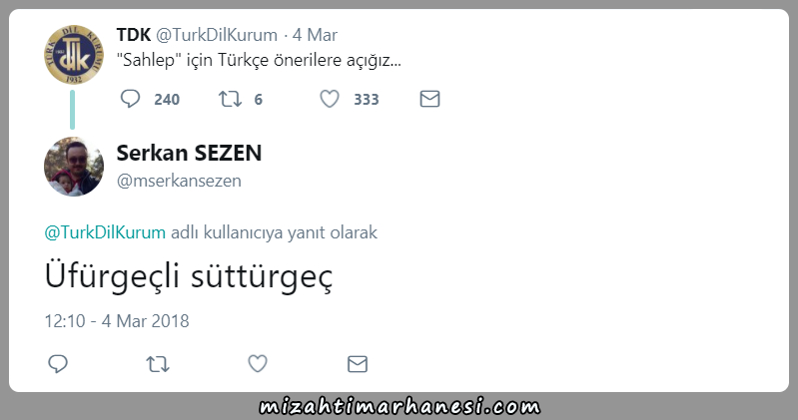Share Serkan's tweet via envelope icon
This screenshot has height=420, width=798.
tap(358, 364)
